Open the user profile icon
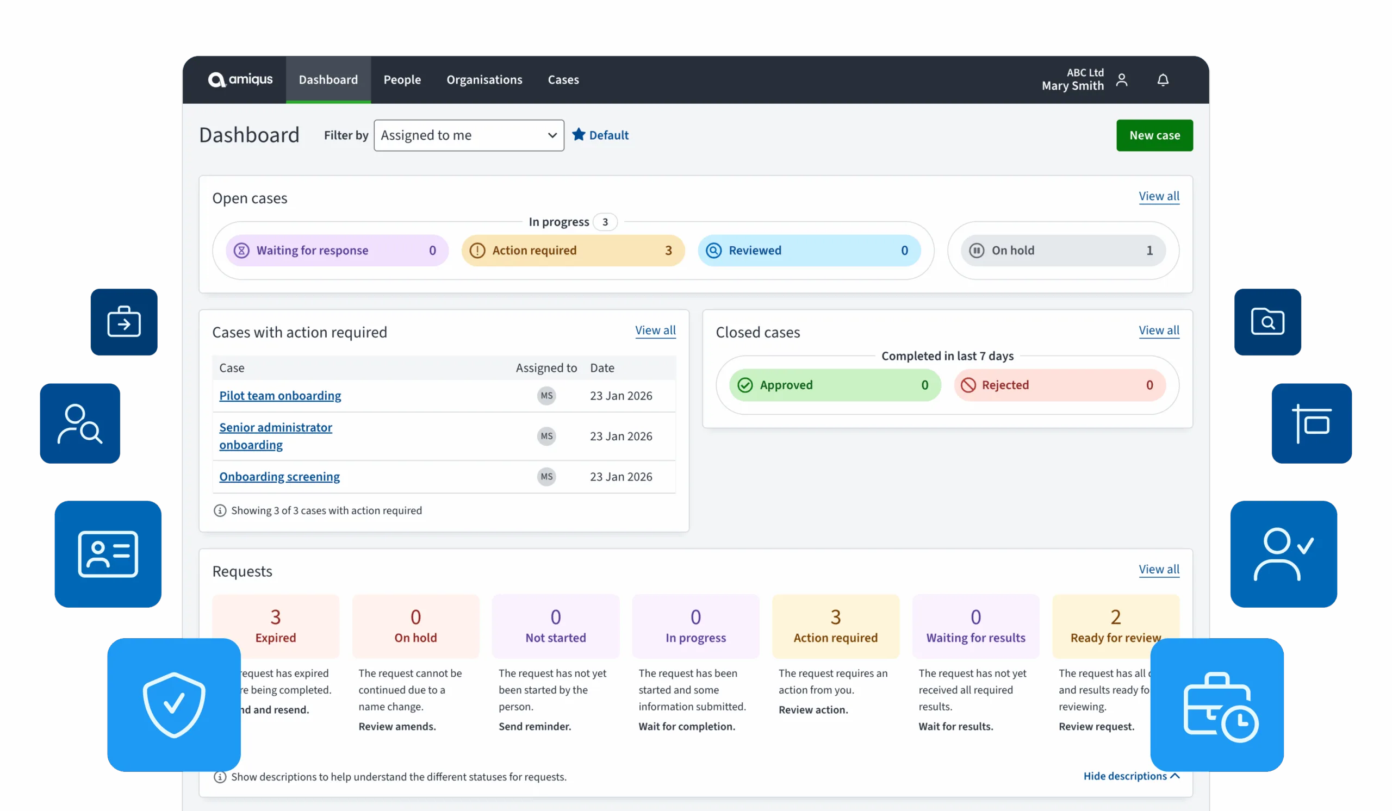 [x=1121, y=80]
